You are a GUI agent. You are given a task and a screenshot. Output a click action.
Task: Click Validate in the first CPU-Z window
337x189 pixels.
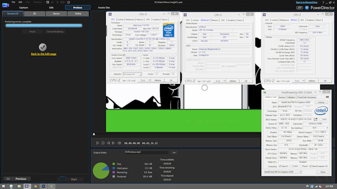(157, 80)
